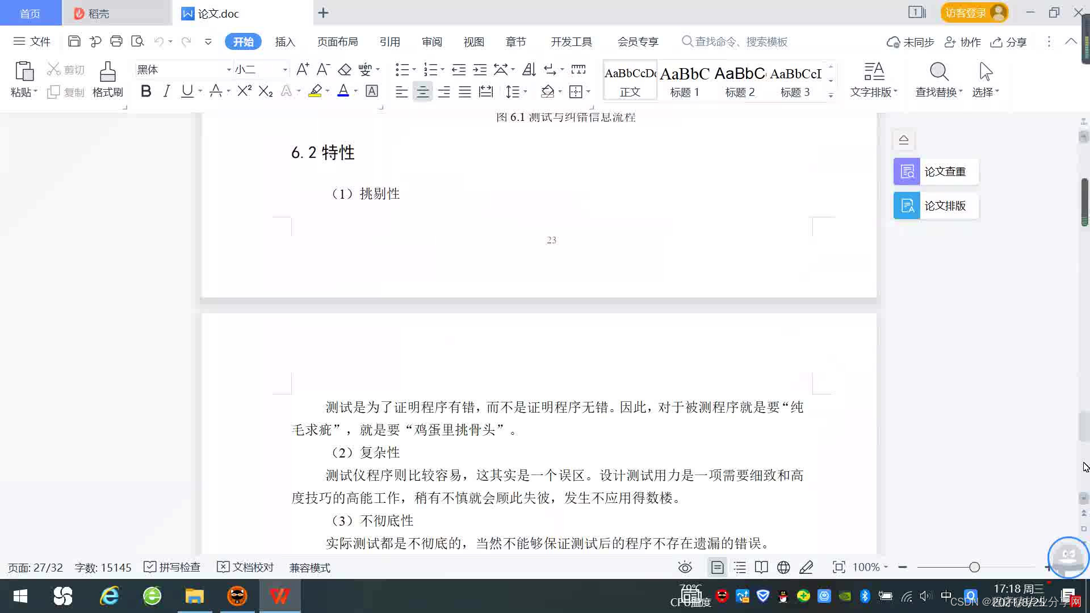Image resolution: width=1090 pixels, height=613 pixels.
Task: Click center alignment icon
Action: tap(422, 91)
